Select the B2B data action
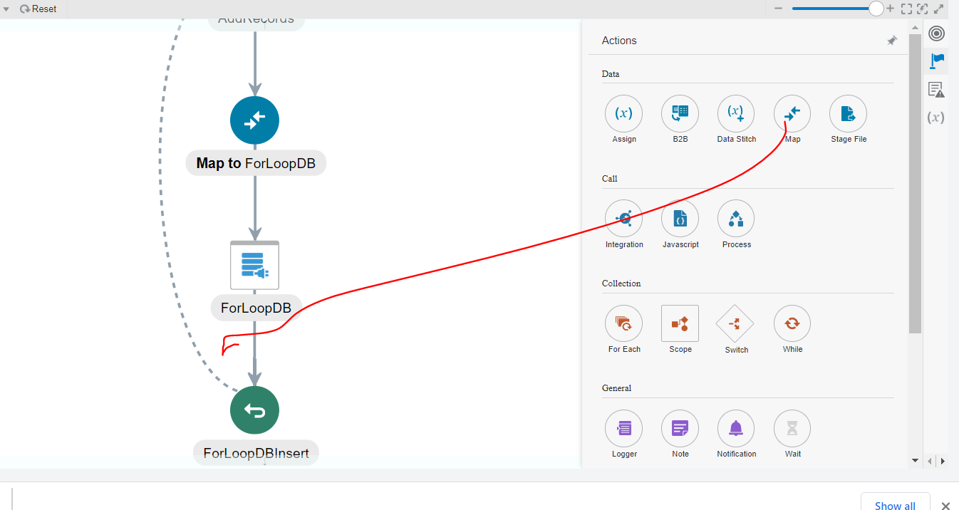The image size is (959, 510). [680, 113]
